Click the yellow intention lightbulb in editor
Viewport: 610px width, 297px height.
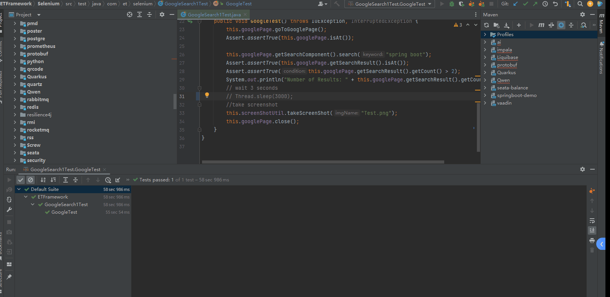pos(207,95)
